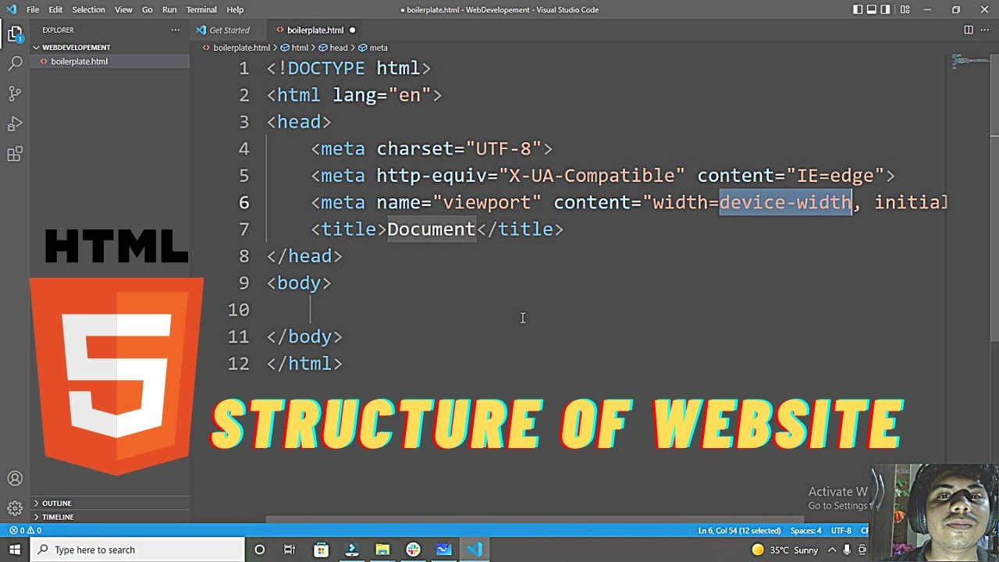Open the View menu

123,9
